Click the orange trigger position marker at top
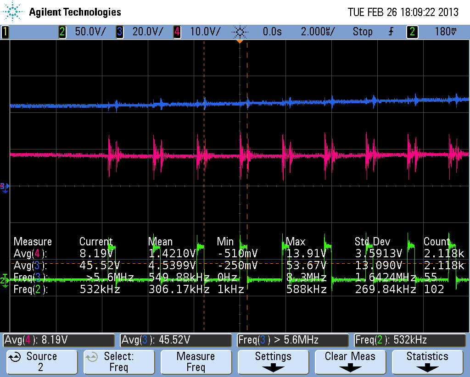470x377 pixels. 240,41
